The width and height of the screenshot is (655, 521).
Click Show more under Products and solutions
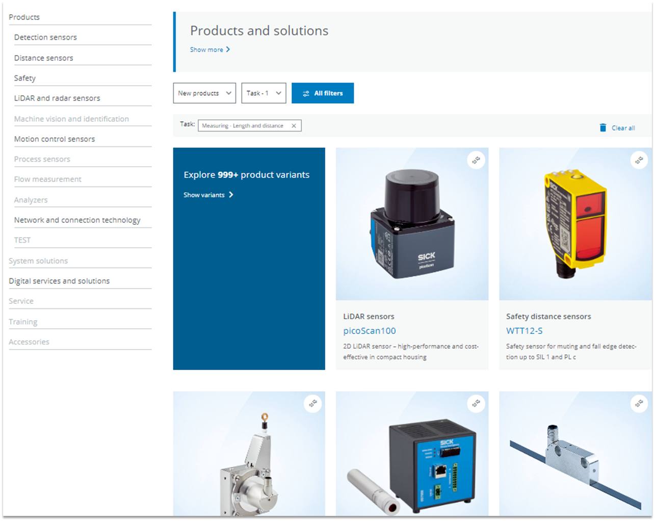click(x=206, y=49)
